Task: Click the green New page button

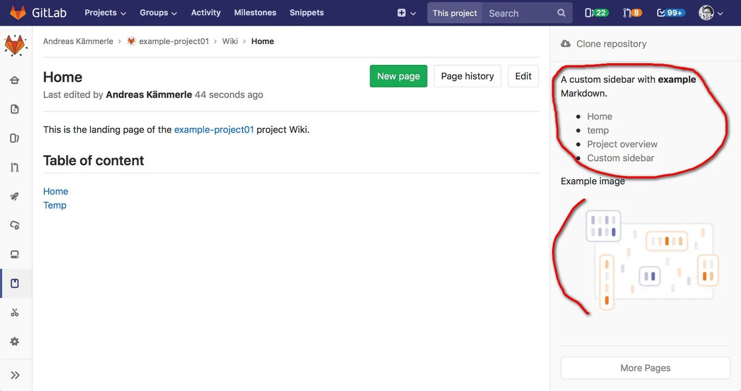Action: click(399, 76)
